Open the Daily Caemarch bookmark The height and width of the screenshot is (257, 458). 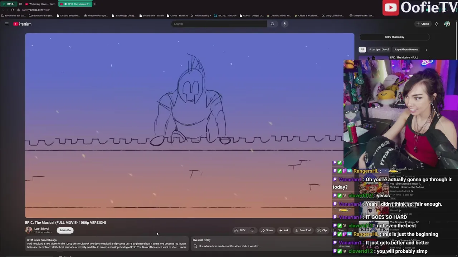tap(333, 16)
